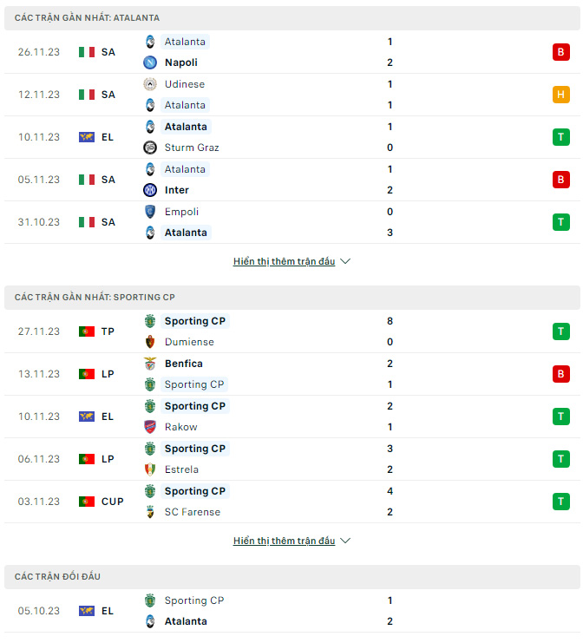
Task: Click the green T badge for Dumiense match
Action: (x=560, y=331)
